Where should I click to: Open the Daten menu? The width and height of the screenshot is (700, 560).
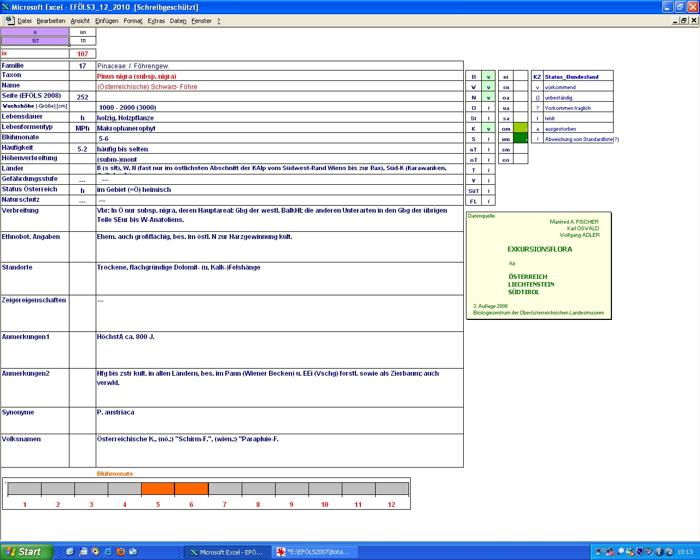click(178, 21)
